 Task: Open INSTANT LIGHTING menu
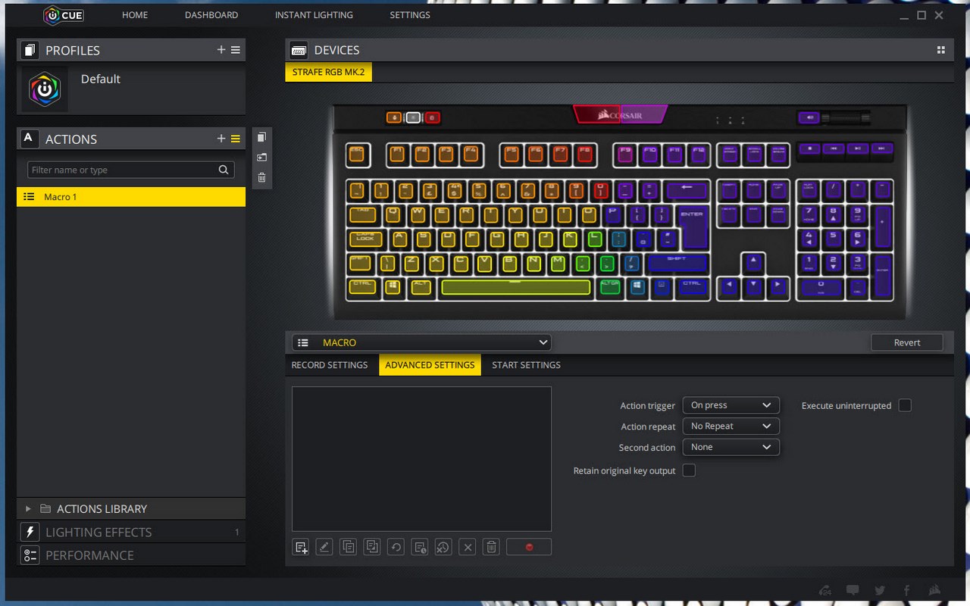(314, 15)
